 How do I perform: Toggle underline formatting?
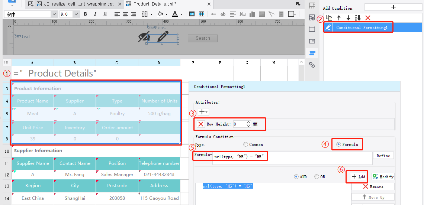(105, 14)
